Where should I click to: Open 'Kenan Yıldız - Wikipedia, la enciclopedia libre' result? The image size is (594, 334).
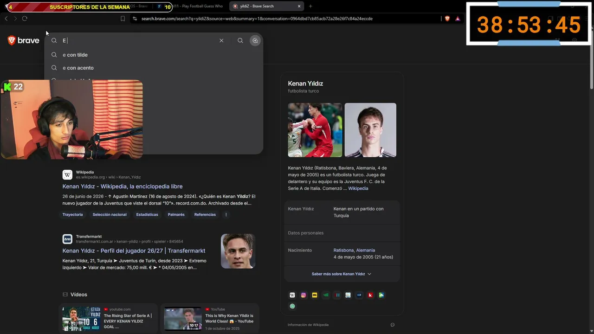(x=123, y=186)
